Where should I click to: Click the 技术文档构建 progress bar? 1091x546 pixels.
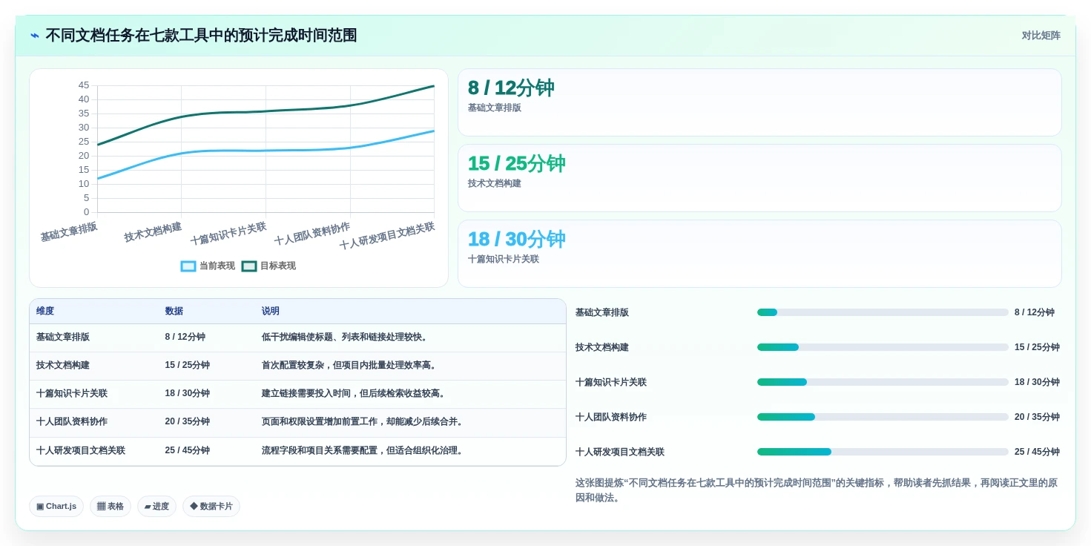point(883,347)
